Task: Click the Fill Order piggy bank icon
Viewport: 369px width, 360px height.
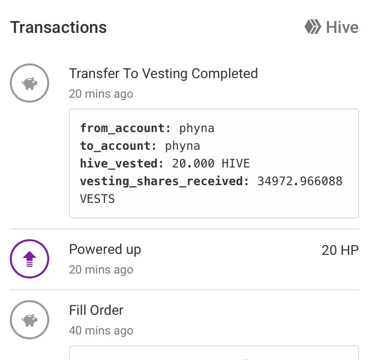Action: click(30, 320)
